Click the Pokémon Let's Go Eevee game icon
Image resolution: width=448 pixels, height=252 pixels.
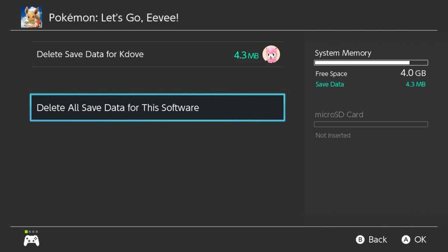click(x=31, y=17)
